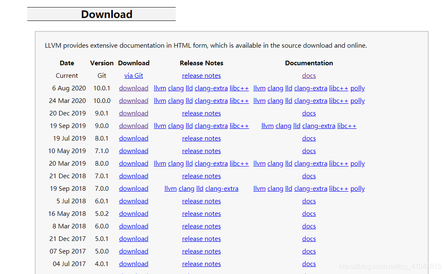445x274 pixels.
Task: Open clang documentation for 10.0.0
Action: pyautogui.click(x=275, y=101)
